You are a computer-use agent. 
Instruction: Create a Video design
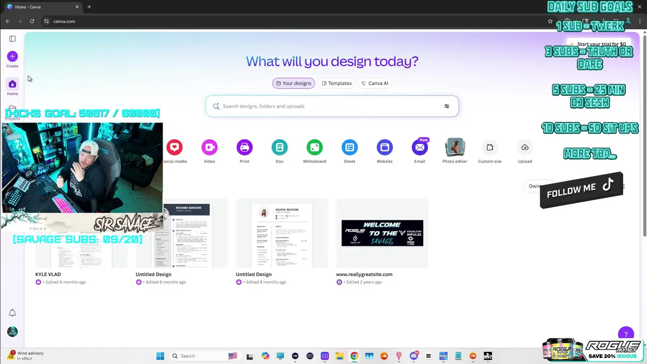pyautogui.click(x=209, y=147)
